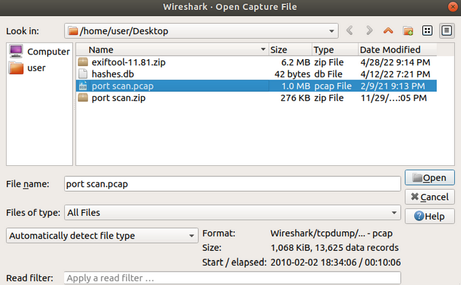Expand the Look in path dropdown
This screenshot has width=461, height=285.
click(331, 31)
